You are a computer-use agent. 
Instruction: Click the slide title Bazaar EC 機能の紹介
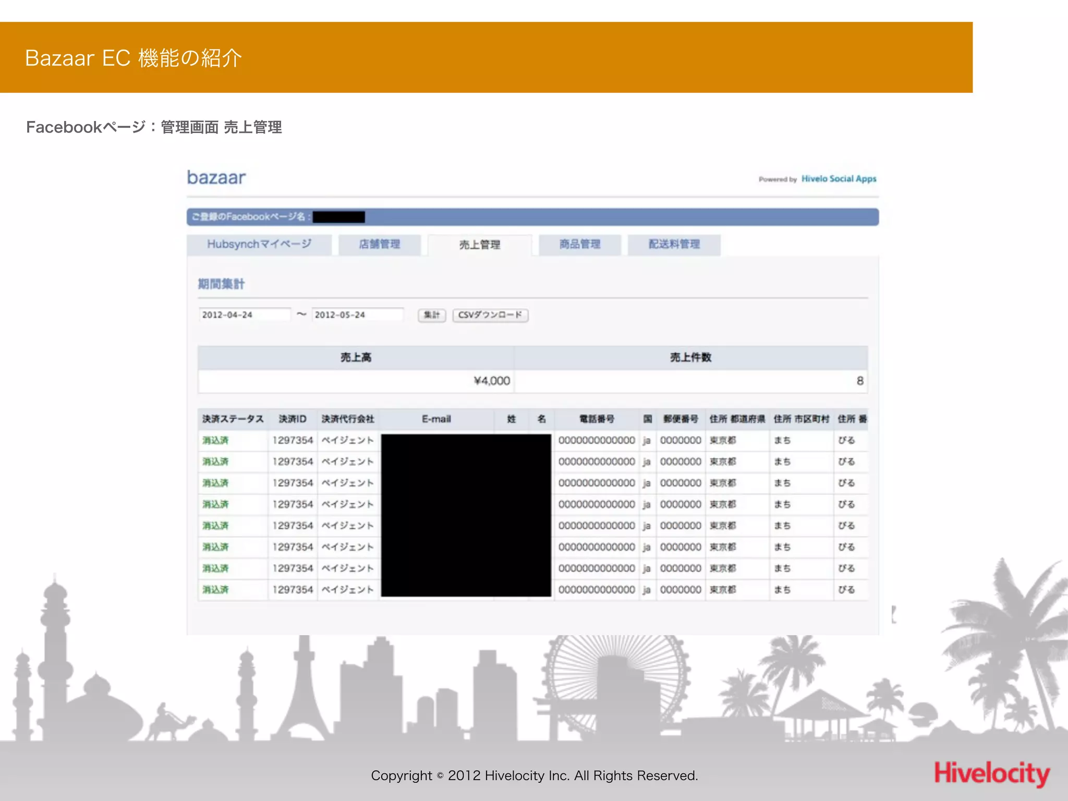(x=133, y=58)
